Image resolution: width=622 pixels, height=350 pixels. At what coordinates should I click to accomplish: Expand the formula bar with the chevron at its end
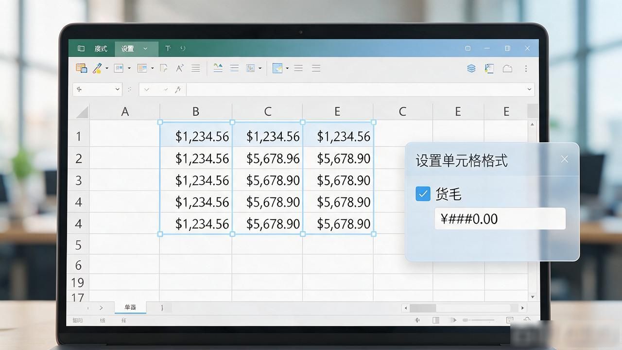point(529,89)
